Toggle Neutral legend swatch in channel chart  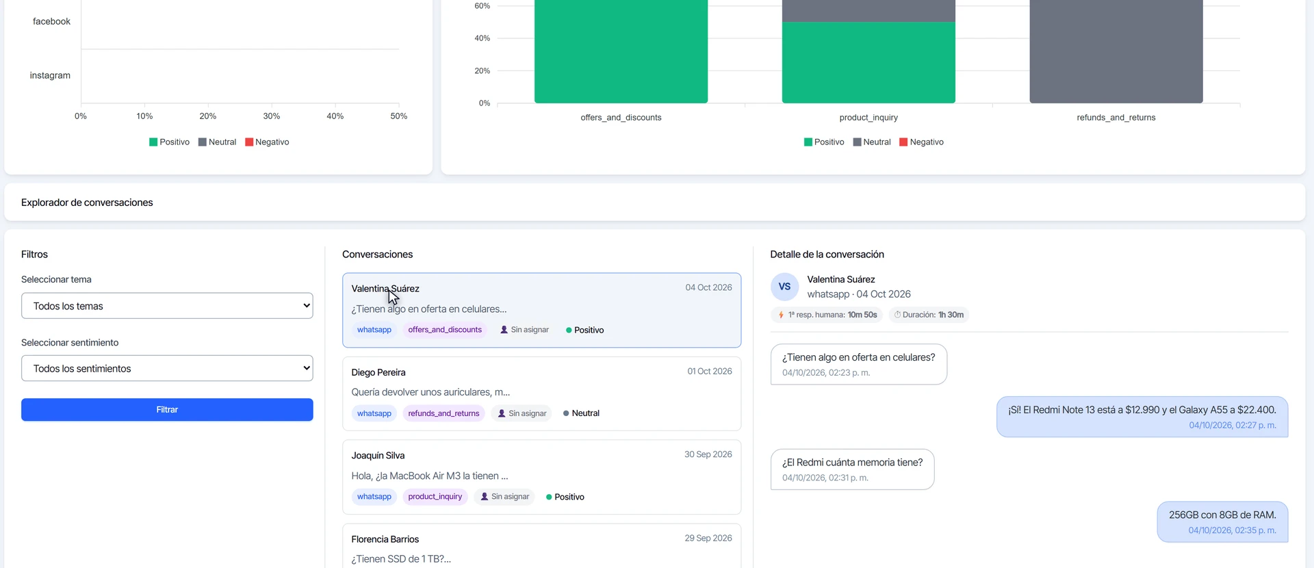203,142
